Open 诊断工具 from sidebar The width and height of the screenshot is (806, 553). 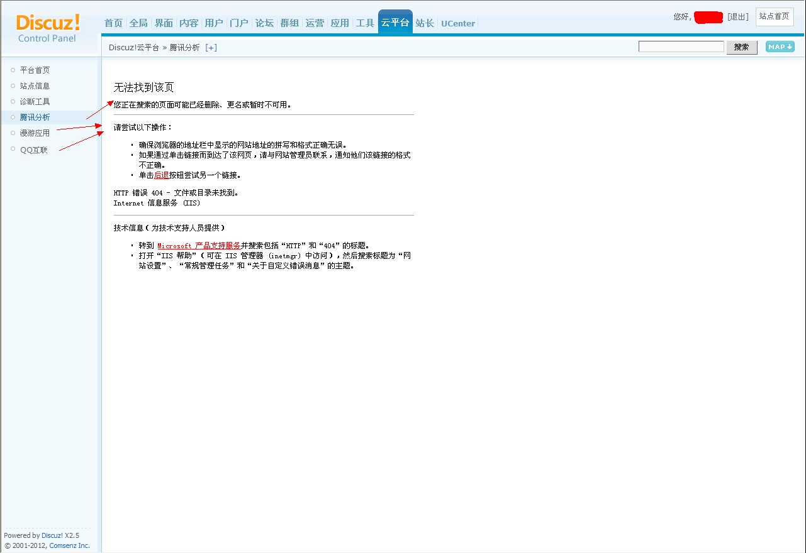(35, 102)
